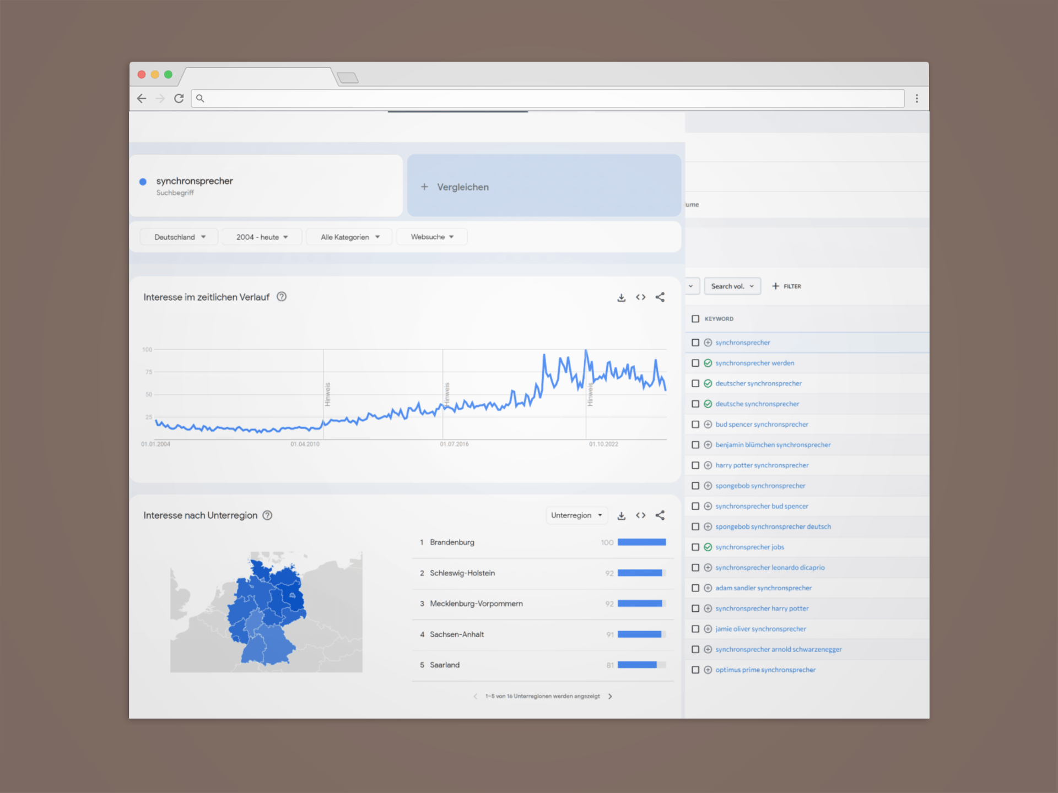The height and width of the screenshot is (793, 1058).
Task: Tick the checkbox for synchronsprecher werden
Action: pos(695,363)
